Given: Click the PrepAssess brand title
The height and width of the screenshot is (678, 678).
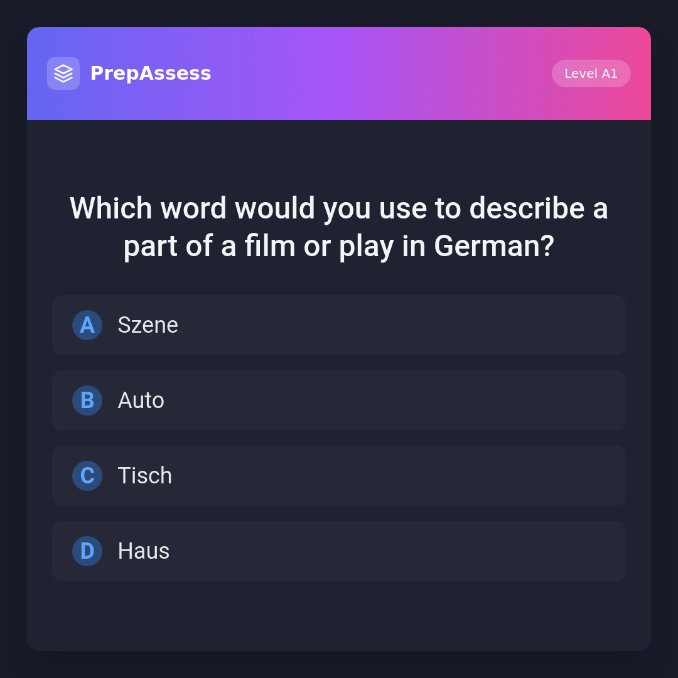Looking at the screenshot, I should [151, 73].
